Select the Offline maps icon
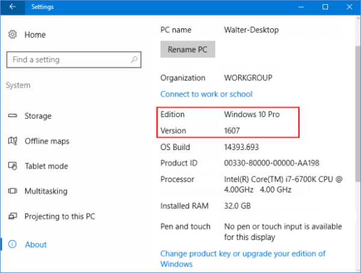The height and width of the screenshot is (273, 361). (x=13, y=141)
